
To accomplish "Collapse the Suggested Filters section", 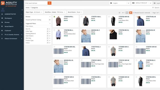I will [50, 23].
